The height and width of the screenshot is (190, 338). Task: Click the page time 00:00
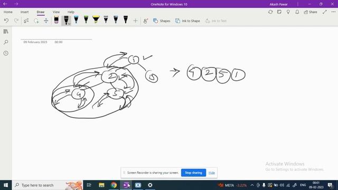[59, 42]
